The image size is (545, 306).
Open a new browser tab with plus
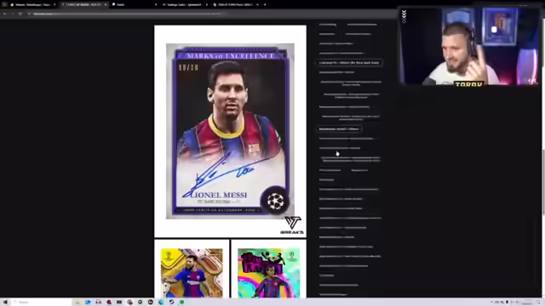click(265, 5)
